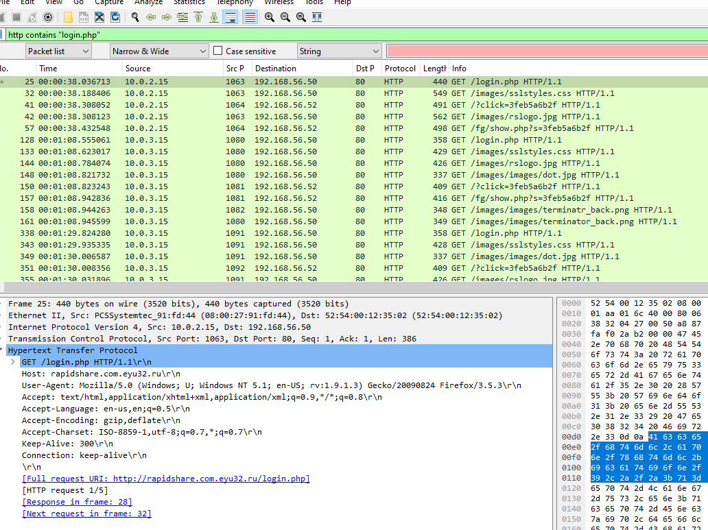Click the display filter input field
The width and height of the screenshot is (708, 530).
coord(343,34)
